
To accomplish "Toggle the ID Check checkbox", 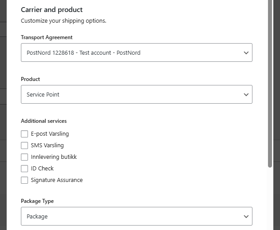I will [x=24, y=168].
